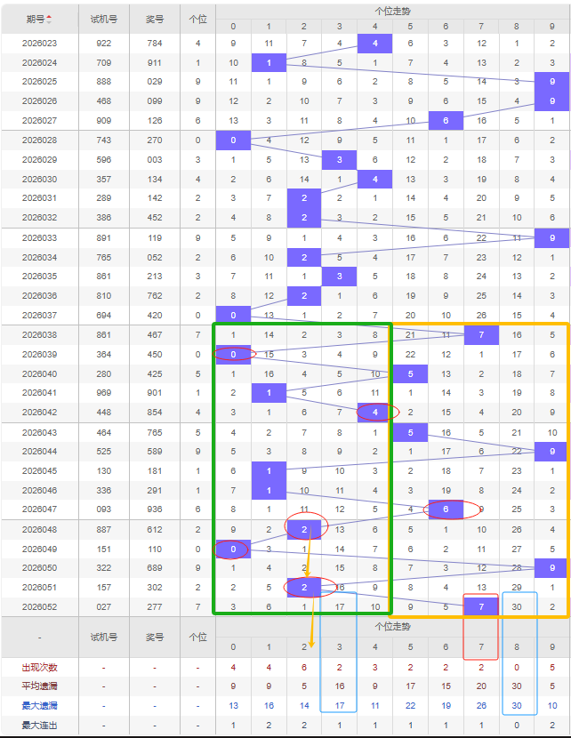Click the 奖号 value 784 in row 2026023
This screenshot has width=571, height=738.
155,44
